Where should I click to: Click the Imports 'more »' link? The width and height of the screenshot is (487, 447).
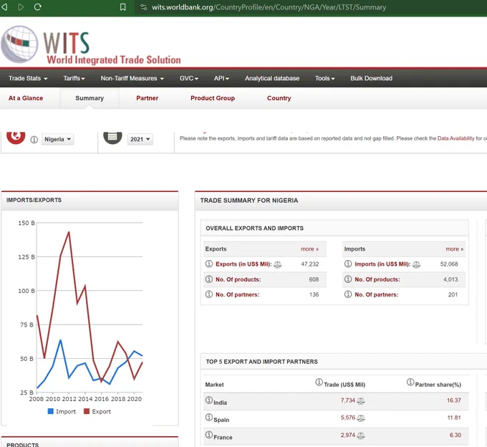pos(455,249)
